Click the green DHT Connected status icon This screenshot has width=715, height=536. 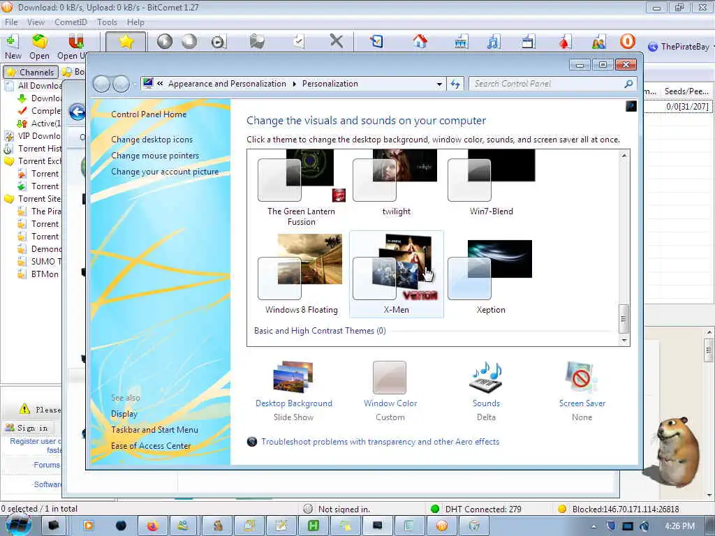pos(434,509)
